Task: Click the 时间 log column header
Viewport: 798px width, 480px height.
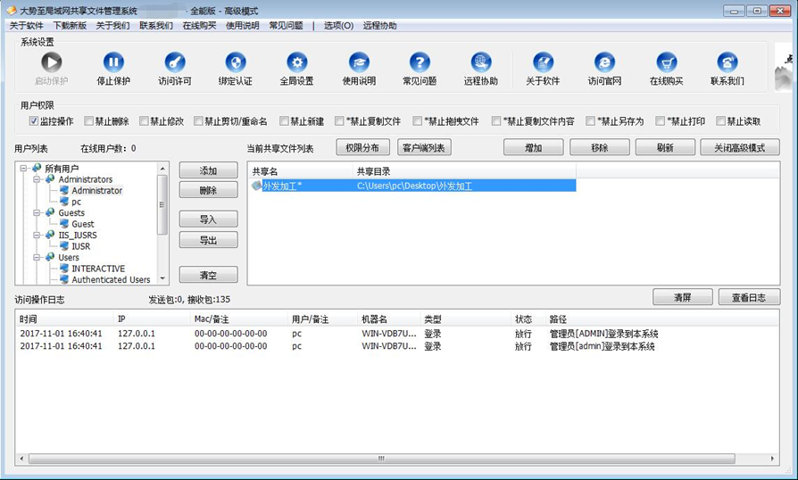Action: [x=64, y=319]
